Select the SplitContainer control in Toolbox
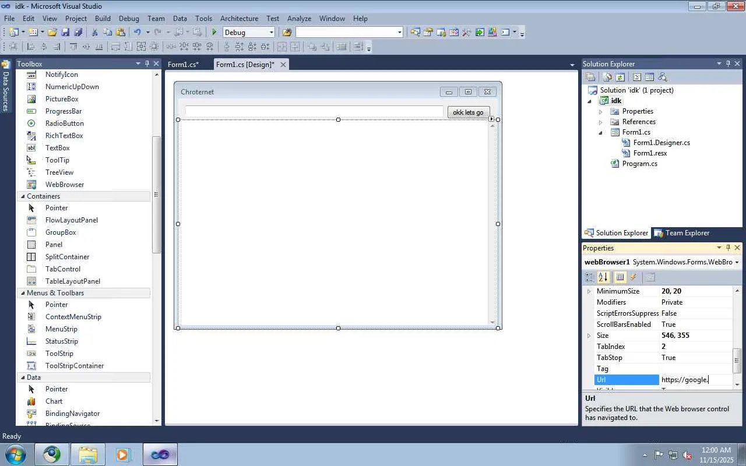The height and width of the screenshot is (466, 746). pyautogui.click(x=67, y=257)
